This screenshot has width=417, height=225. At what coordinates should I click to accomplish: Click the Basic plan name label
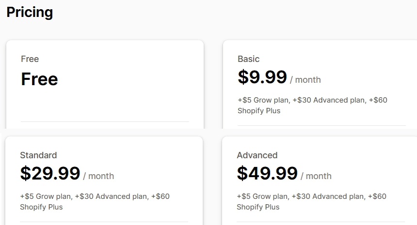[248, 59]
